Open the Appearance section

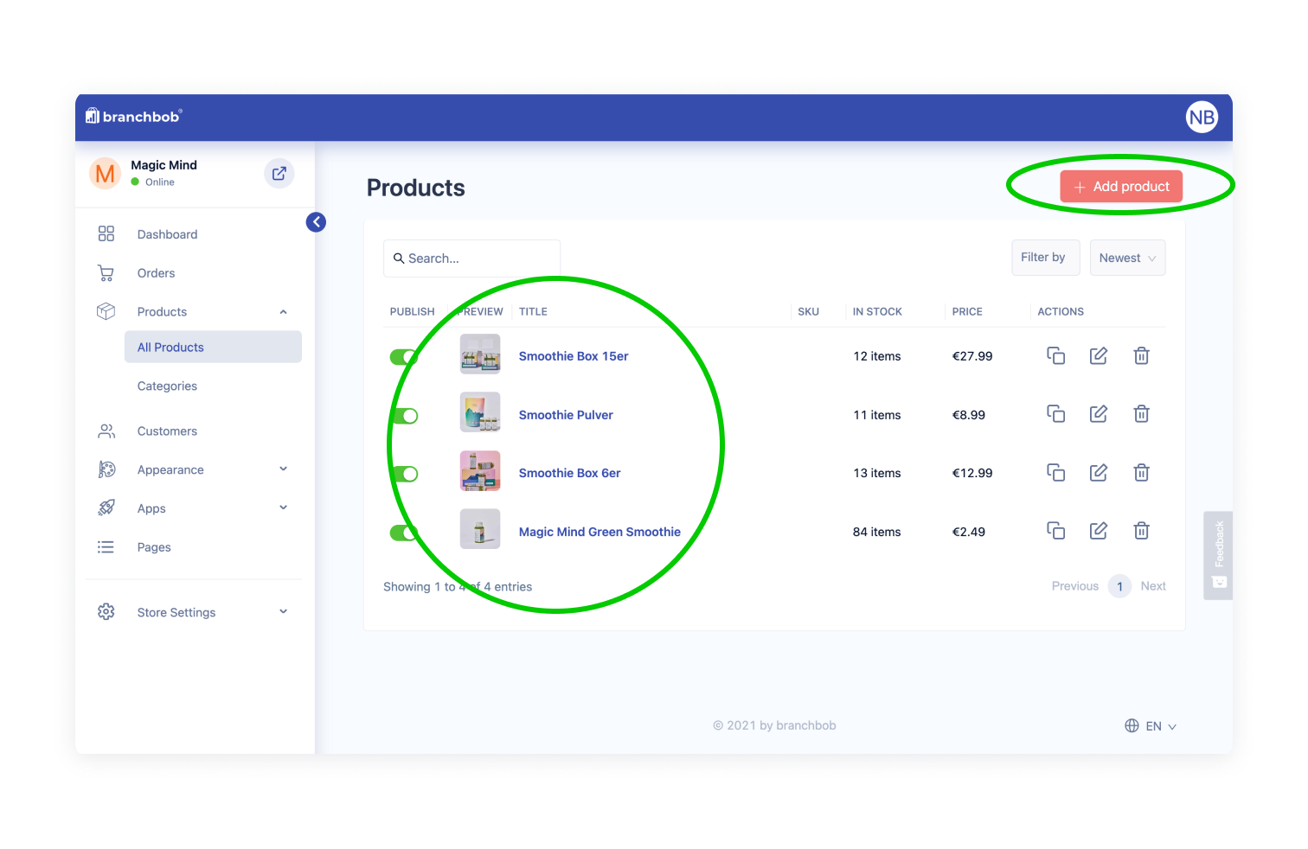pos(170,469)
